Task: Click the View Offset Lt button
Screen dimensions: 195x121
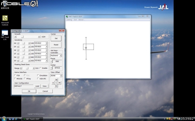Action: (53, 83)
